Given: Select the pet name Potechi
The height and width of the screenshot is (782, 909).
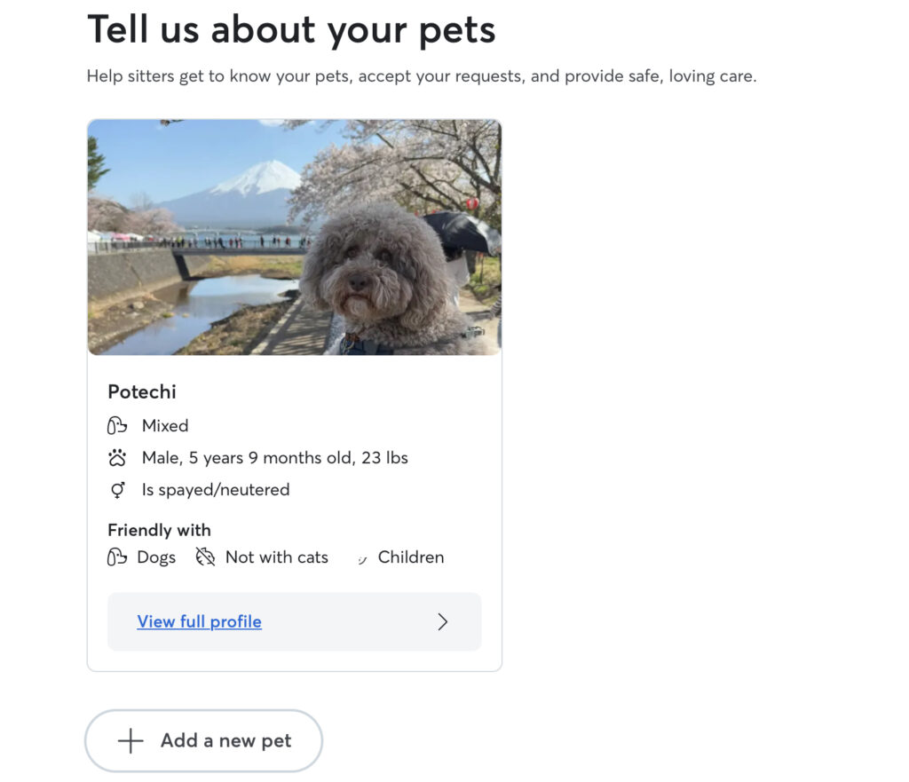Looking at the screenshot, I should (x=142, y=391).
